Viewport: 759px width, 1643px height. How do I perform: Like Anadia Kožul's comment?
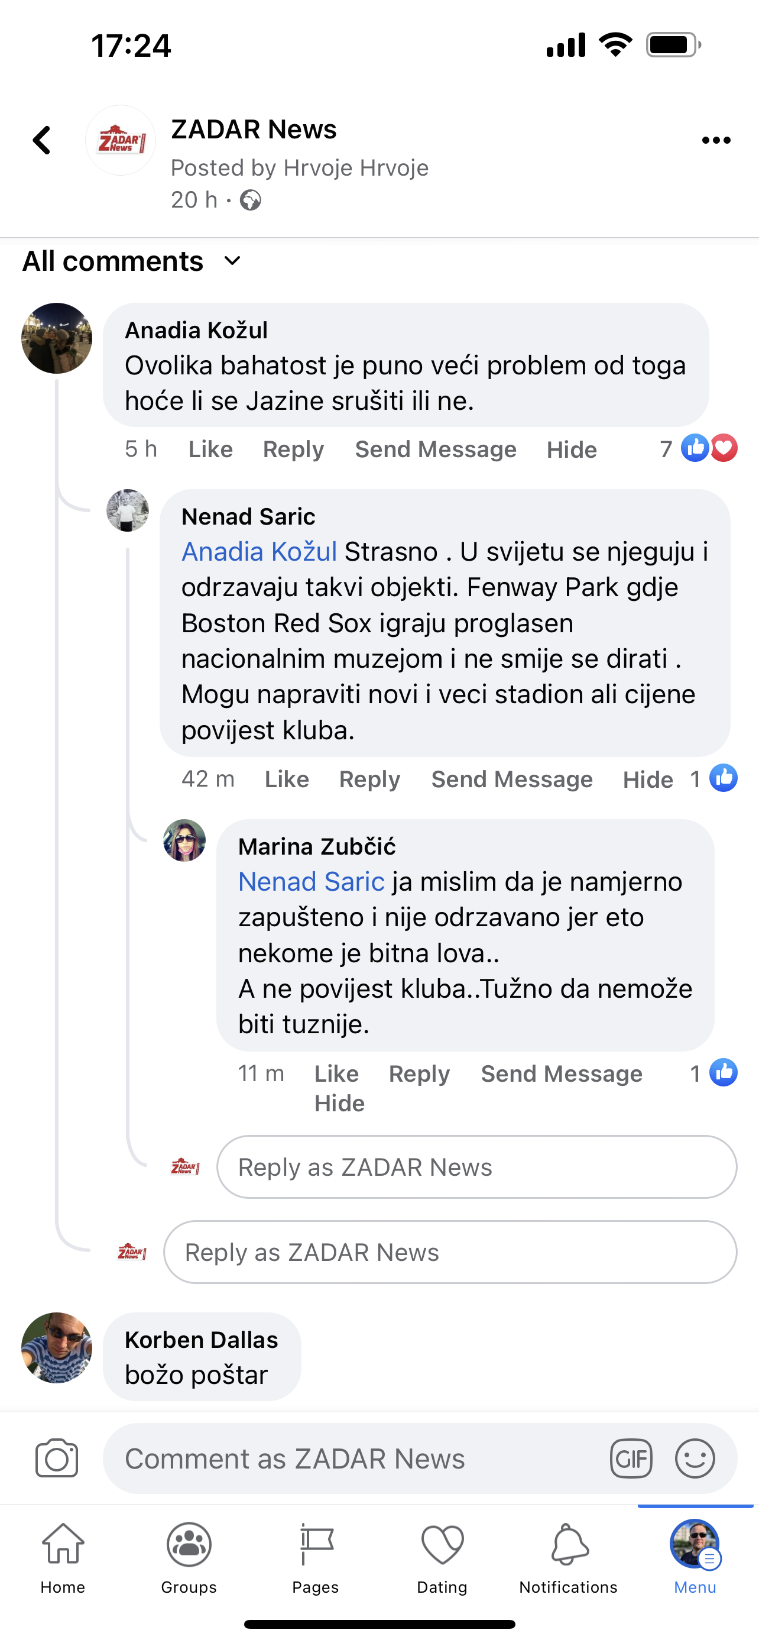(x=210, y=449)
